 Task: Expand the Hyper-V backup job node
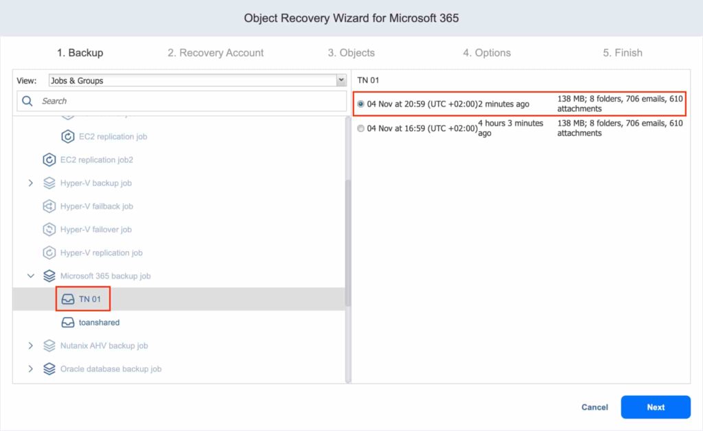30,183
